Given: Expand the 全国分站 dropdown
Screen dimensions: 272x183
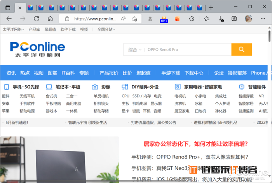Looking at the screenshot, I should (106, 29).
